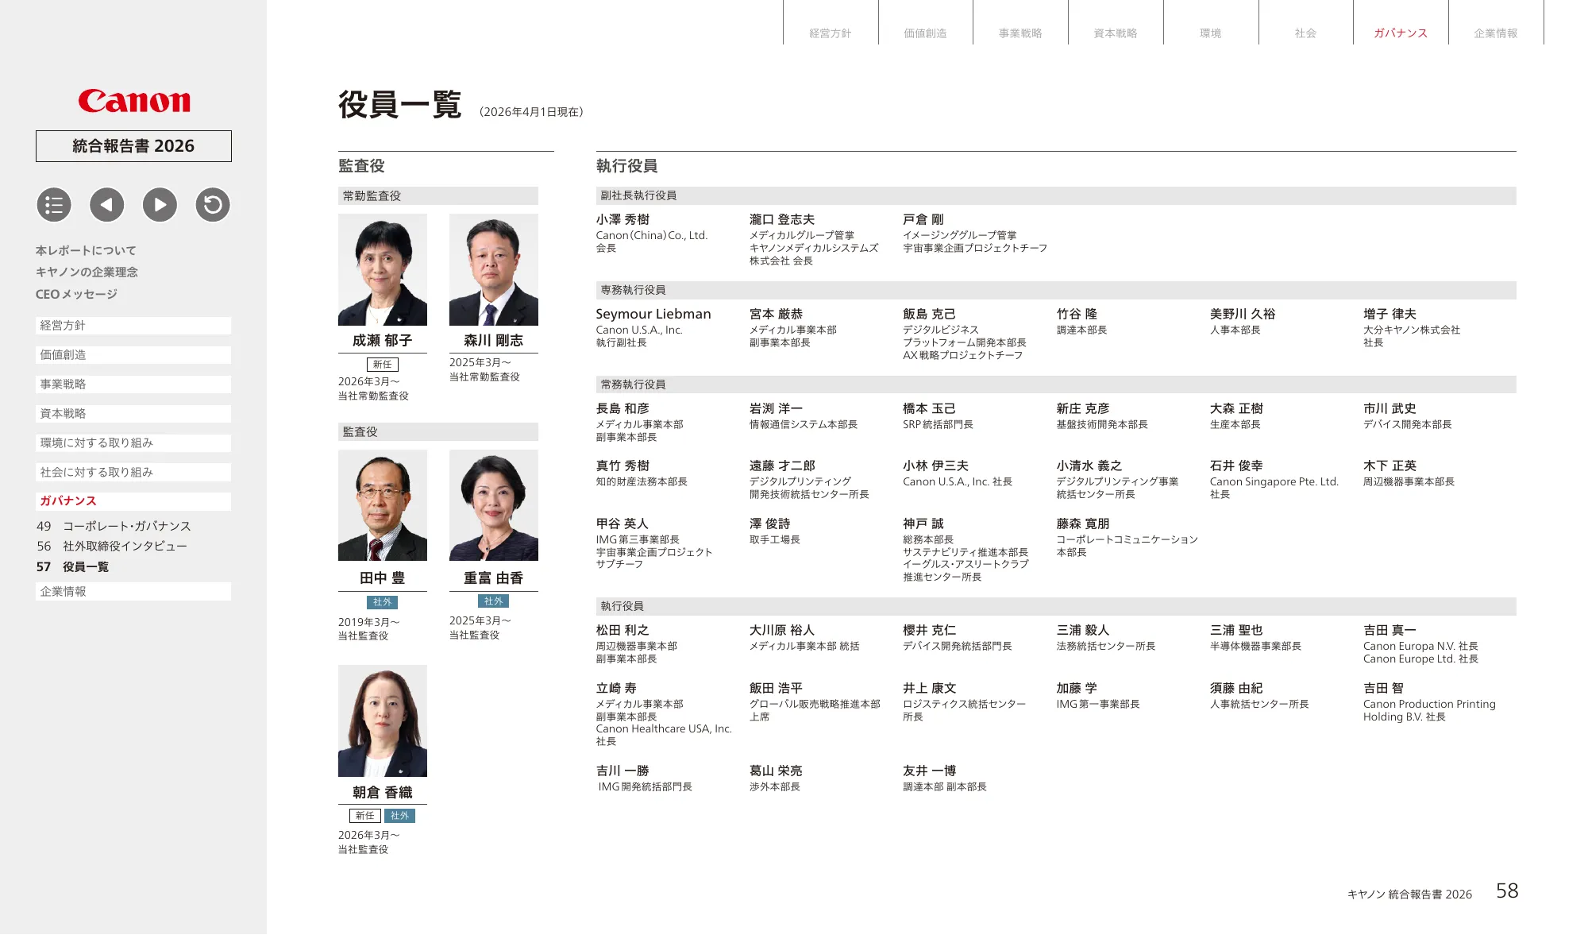Click the photo of 成瀬 郁子

(383, 269)
